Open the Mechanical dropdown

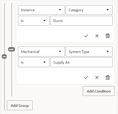(x=41, y=52)
